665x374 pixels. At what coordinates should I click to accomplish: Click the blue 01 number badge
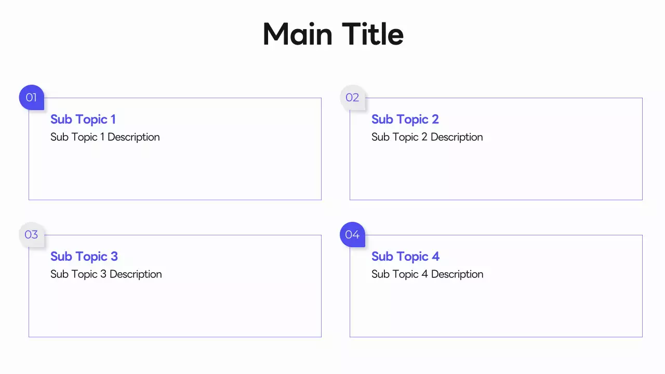click(31, 97)
